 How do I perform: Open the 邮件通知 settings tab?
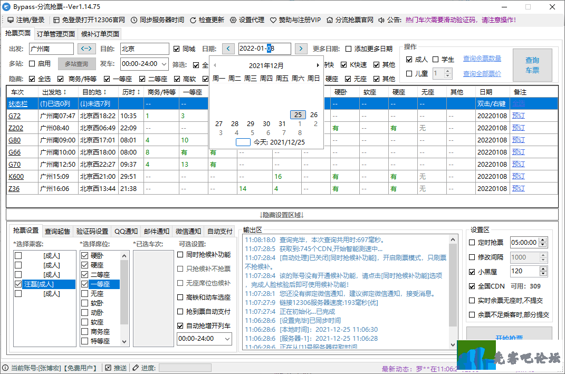pyautogui.click(x=157, y=231)
